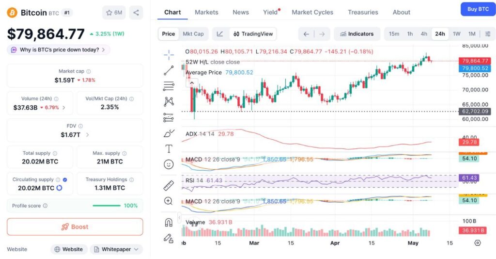Click the ADX 14 14 indicator legend
496x259 pixels.
209,134
